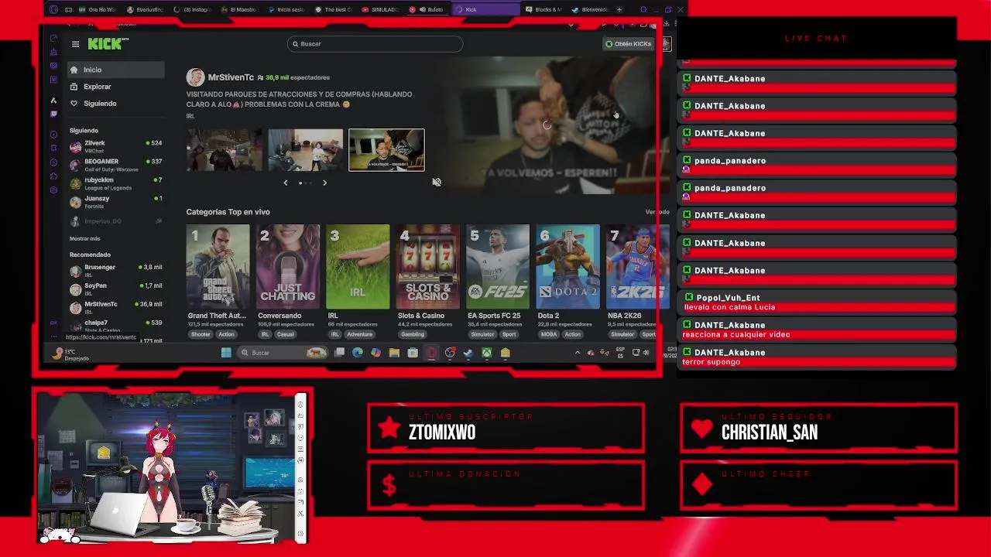Open Opera GX from taskbar
Screen dimensions: 991x557
pos(431,353)
